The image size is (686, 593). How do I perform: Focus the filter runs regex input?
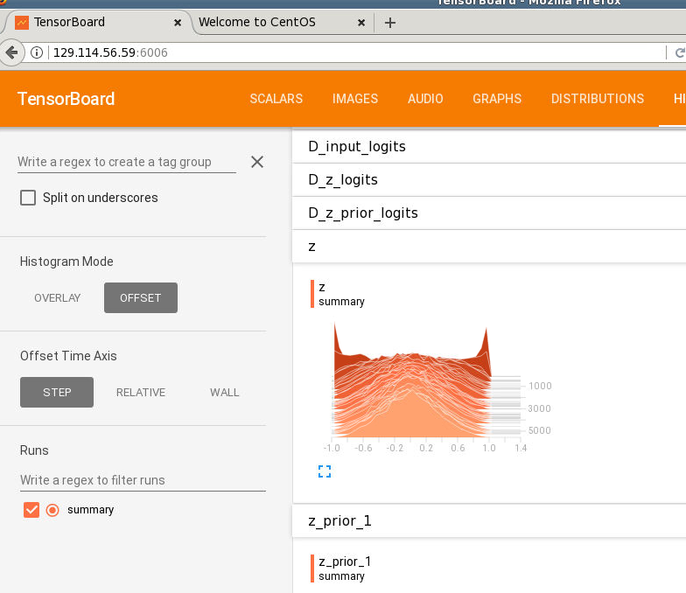(x=143, y=480)
